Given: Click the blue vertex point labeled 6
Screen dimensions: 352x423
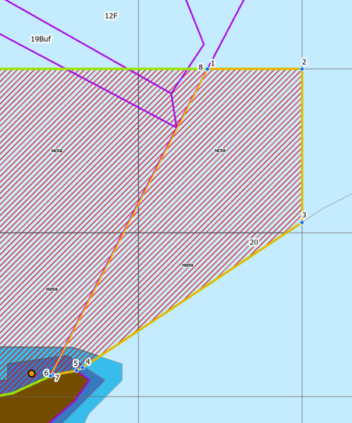Looking at the screenshot, I should [x=51, y=375].
